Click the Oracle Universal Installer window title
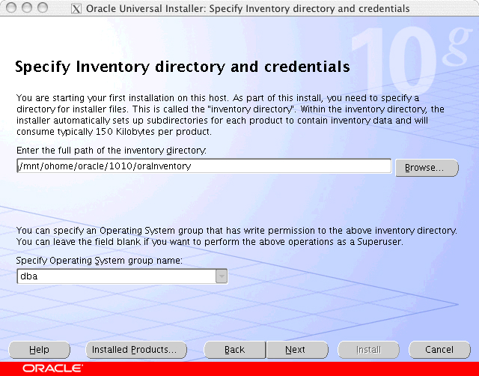The height and width of the screenshot is (376, 479). click(x=247, y=9)
